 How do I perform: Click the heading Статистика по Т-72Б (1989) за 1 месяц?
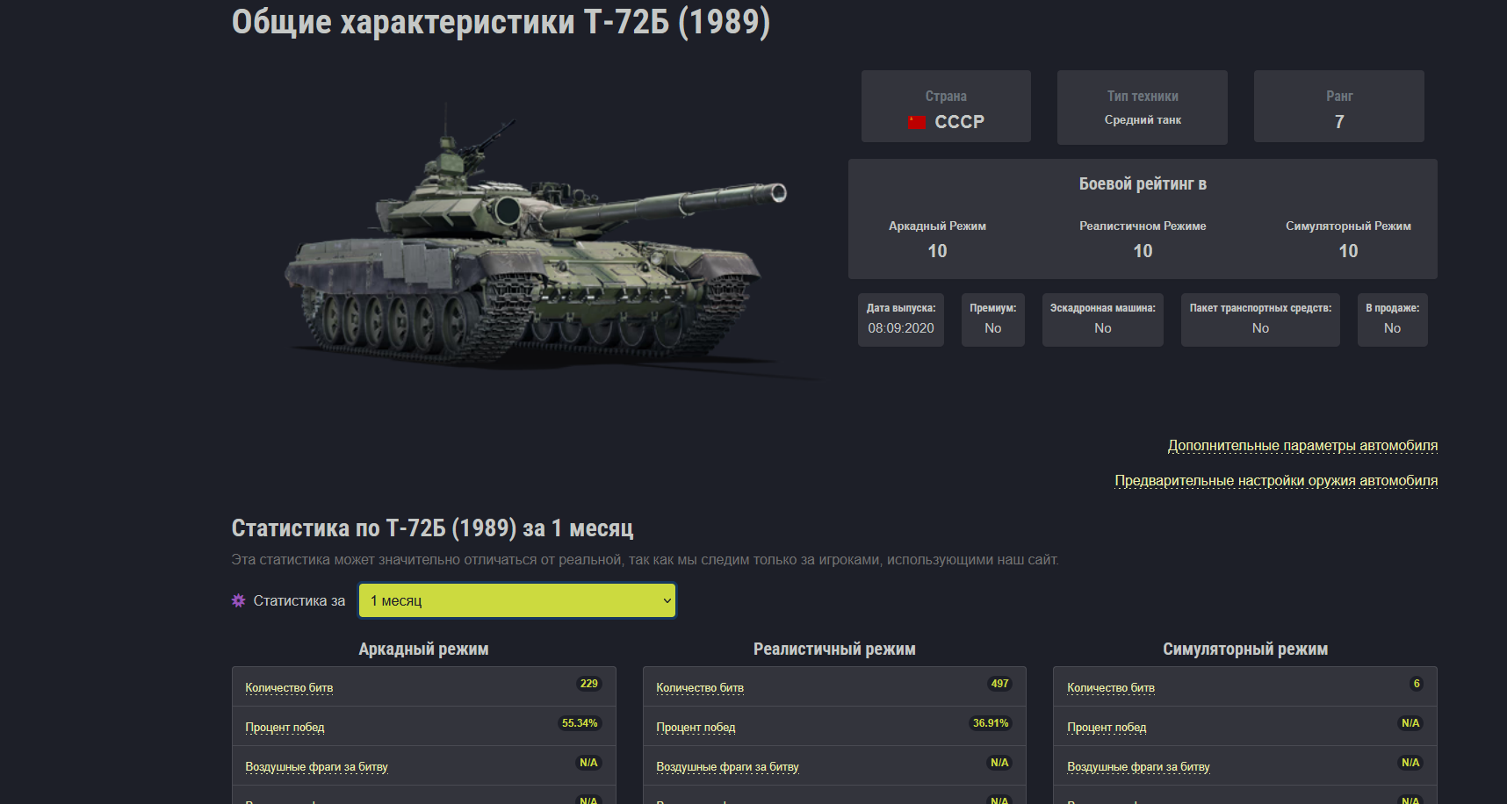tap(432, 528)
